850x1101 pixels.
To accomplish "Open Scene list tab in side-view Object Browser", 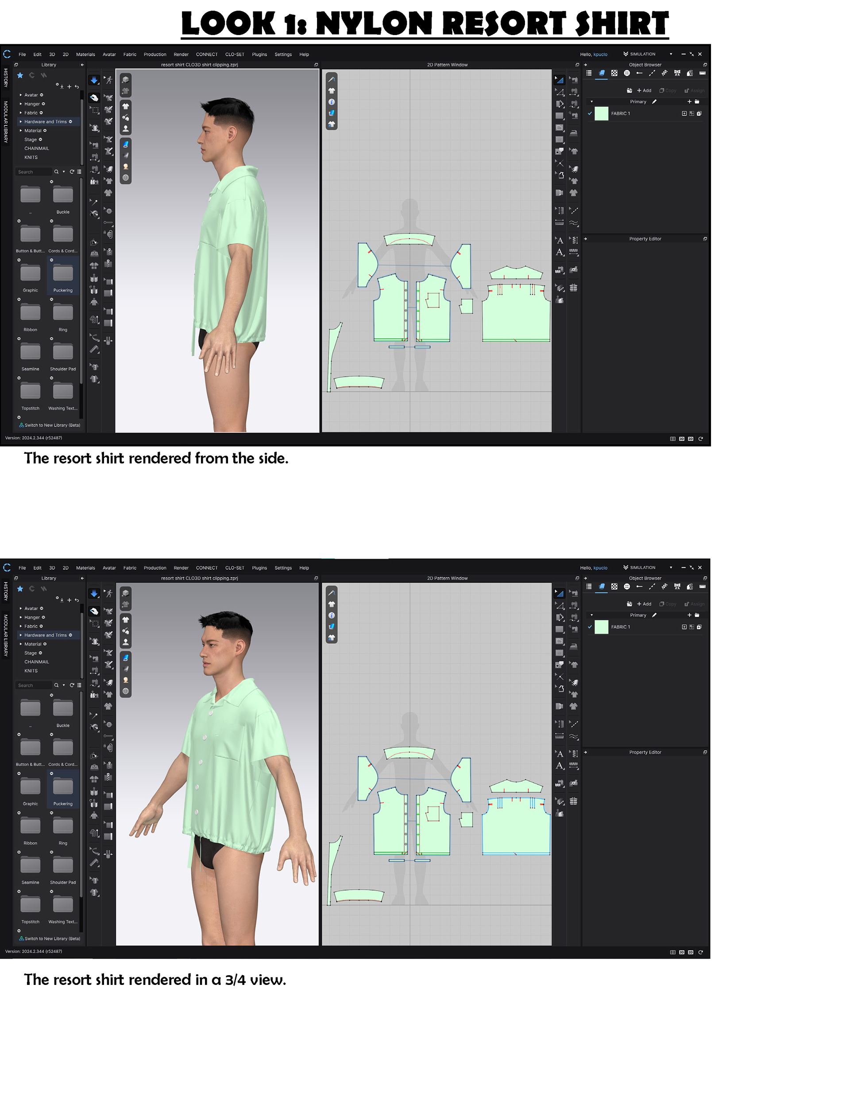I will tap(589, 73).
